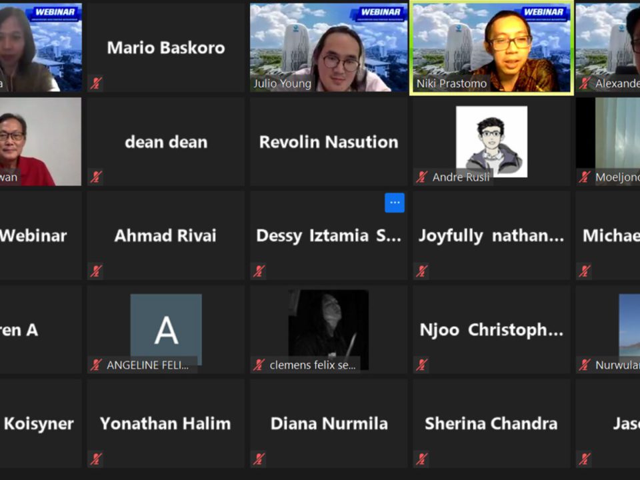Screen dimensions: 640x480
Task: Click the muted mic icon on dean dean tile
Action: [x=96, y=177]
